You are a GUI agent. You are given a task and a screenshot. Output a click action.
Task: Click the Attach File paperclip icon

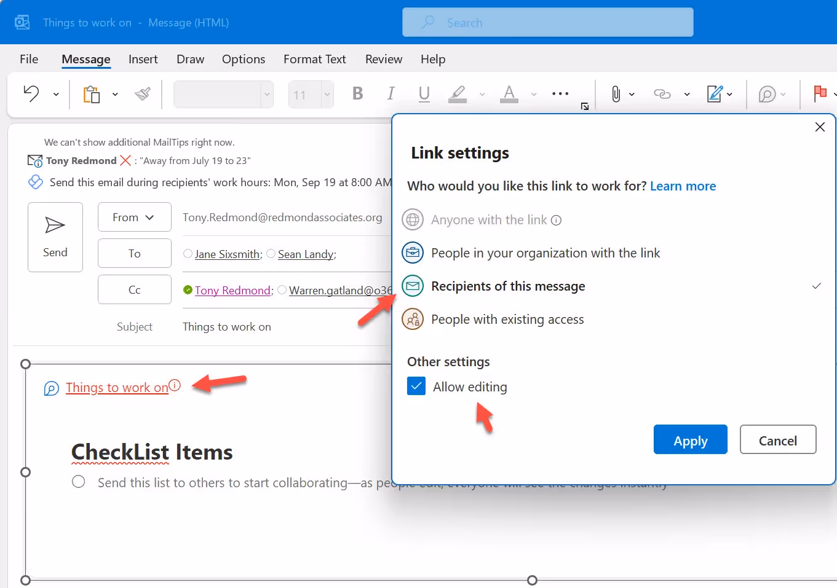[x=616, y=94]
